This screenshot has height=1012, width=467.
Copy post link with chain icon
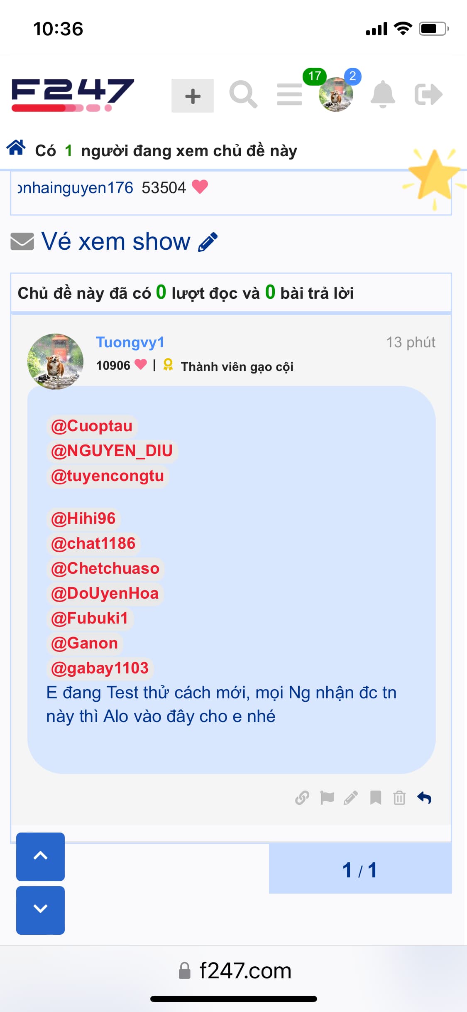click(x=302, y=798)
